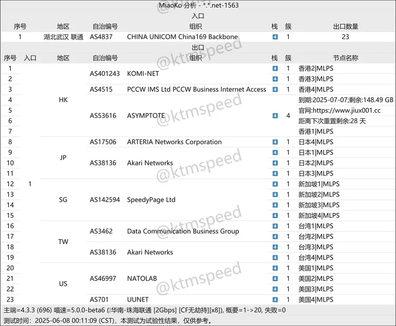Click the 湖北武汉 联通 entry region cell

pyautogui.click(x=63, y=37)
